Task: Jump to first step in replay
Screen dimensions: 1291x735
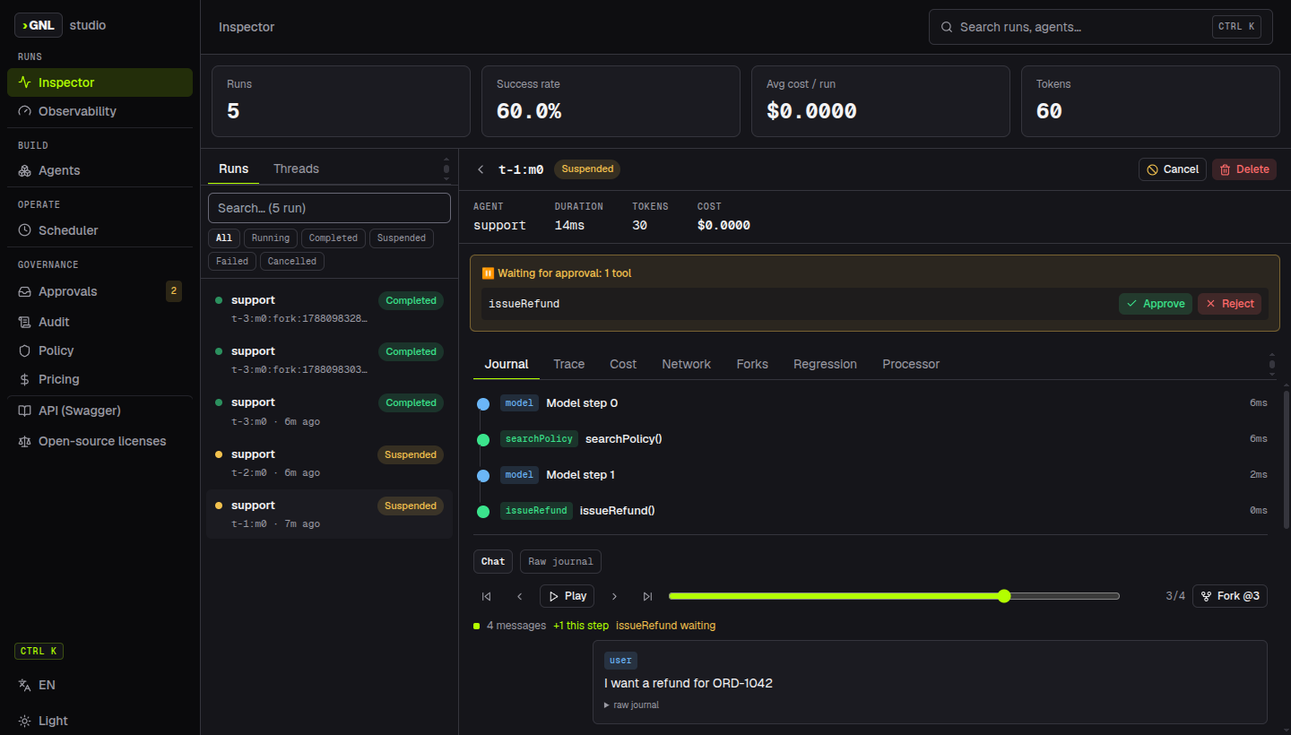Action: [487, 596]
